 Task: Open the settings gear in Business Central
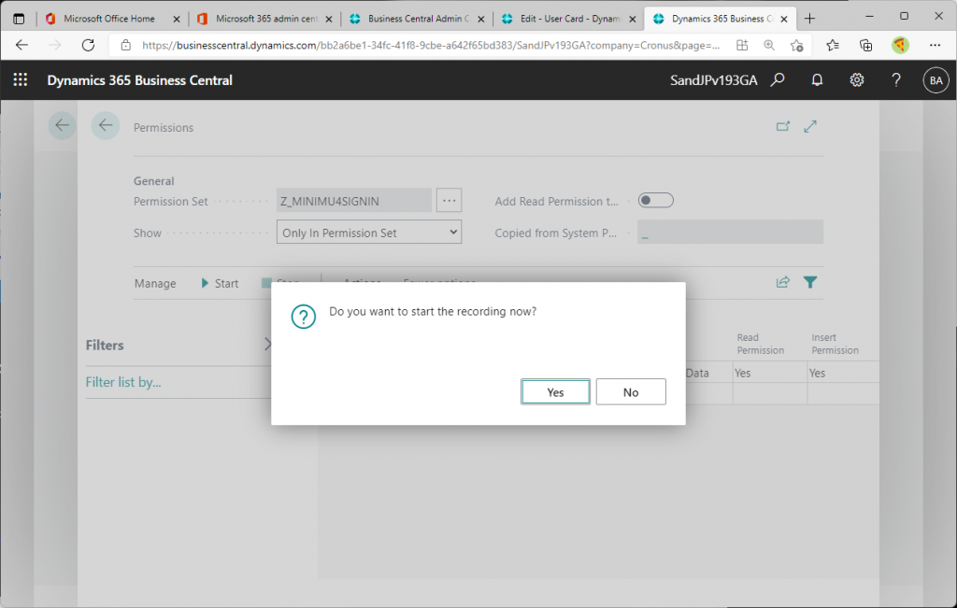tap(856, 80)
